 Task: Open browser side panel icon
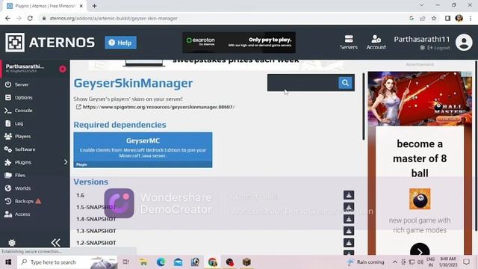tap(447, 18)
